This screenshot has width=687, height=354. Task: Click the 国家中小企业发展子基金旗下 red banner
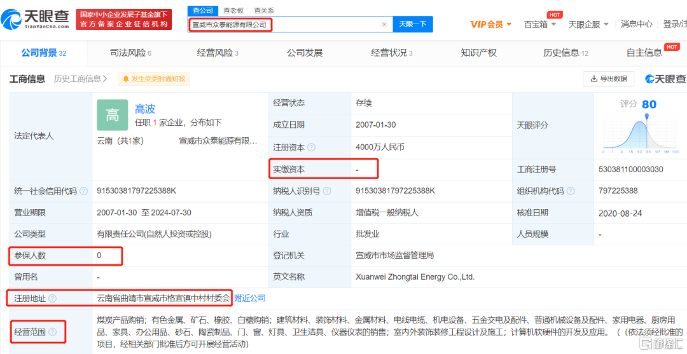pos(123,20)
